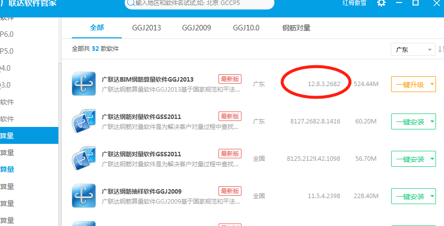Click file size 524.44M
The image size is (444, 226).
tap(366, 84)
